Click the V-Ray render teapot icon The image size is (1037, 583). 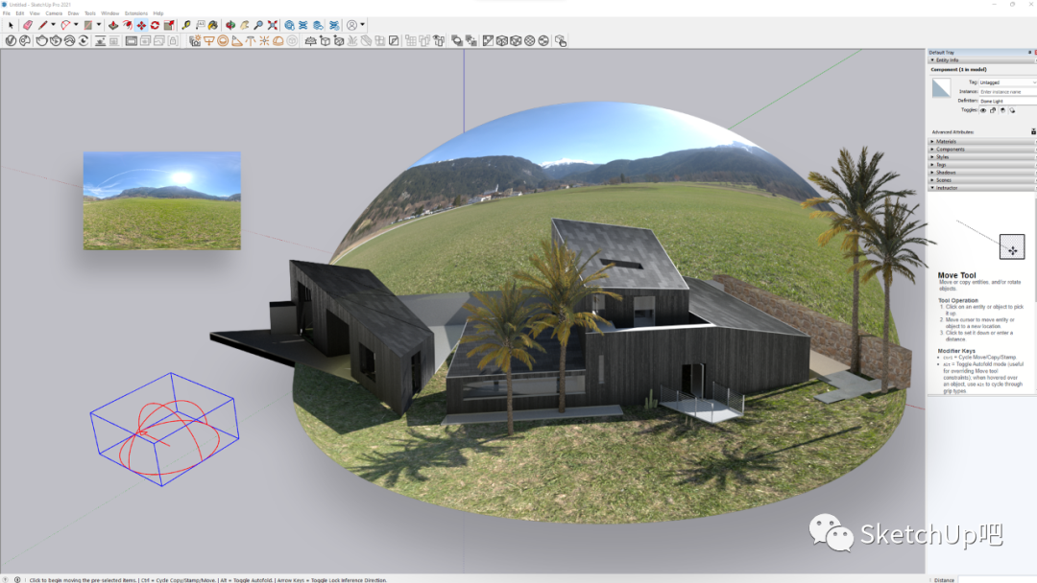[x=41, y=41]
